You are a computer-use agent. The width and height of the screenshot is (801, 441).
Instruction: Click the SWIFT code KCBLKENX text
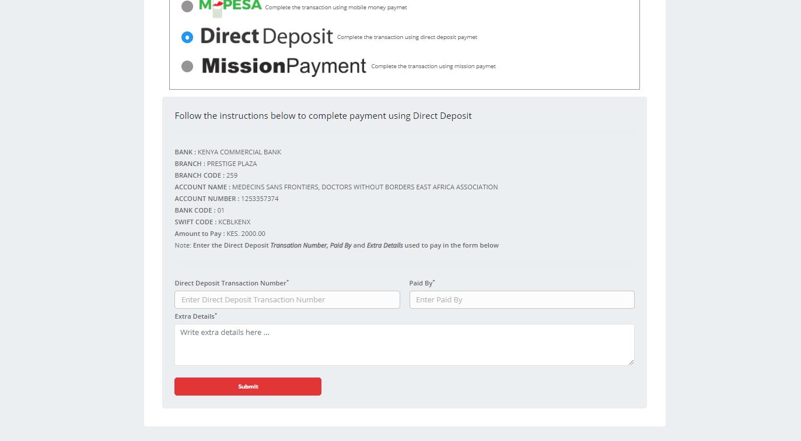[x=235, y=222]
